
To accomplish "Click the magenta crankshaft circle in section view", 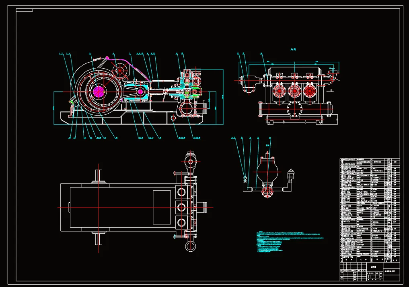I will coord(99,92).
